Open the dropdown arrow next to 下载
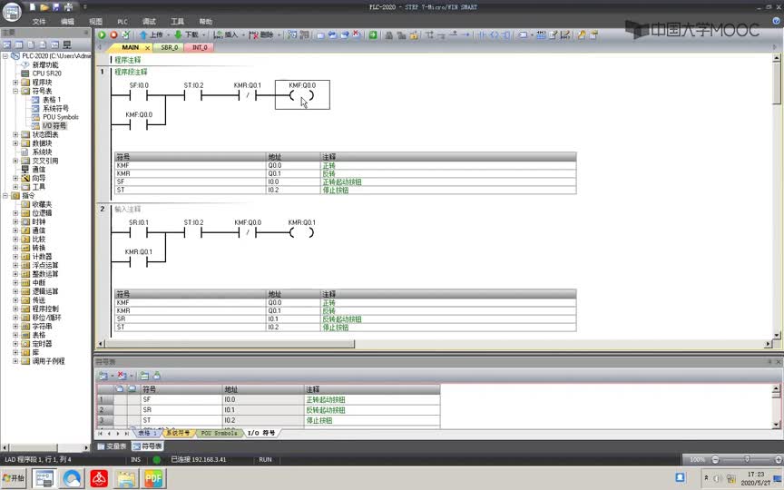 click(204, 35)
